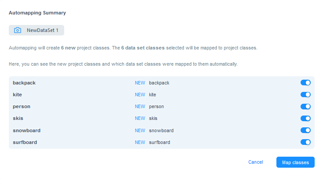Click the Map classes button
The height and width of the screenshot is (179, 323).
pyautogui.click(x=295, y=162)
